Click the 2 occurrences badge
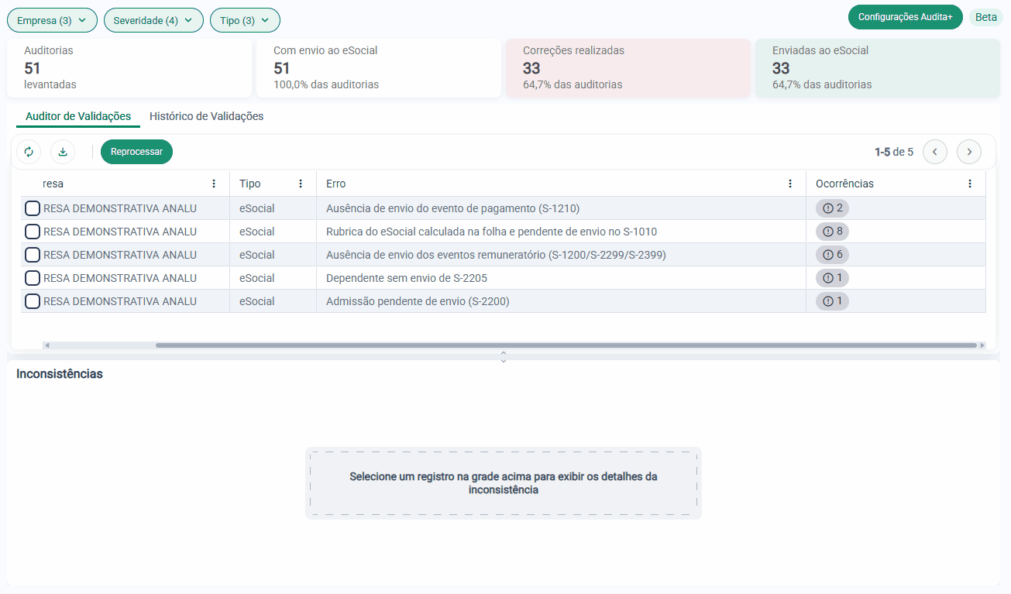The height and width of the screenshot is (594, 1011). tap(832, 208)
